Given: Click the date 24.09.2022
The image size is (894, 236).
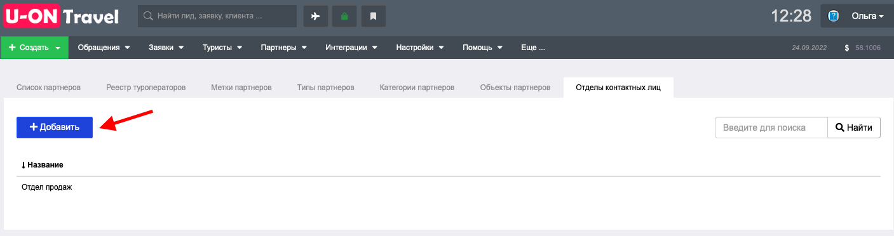Looking at the screenshot, I should coord(809,48).
